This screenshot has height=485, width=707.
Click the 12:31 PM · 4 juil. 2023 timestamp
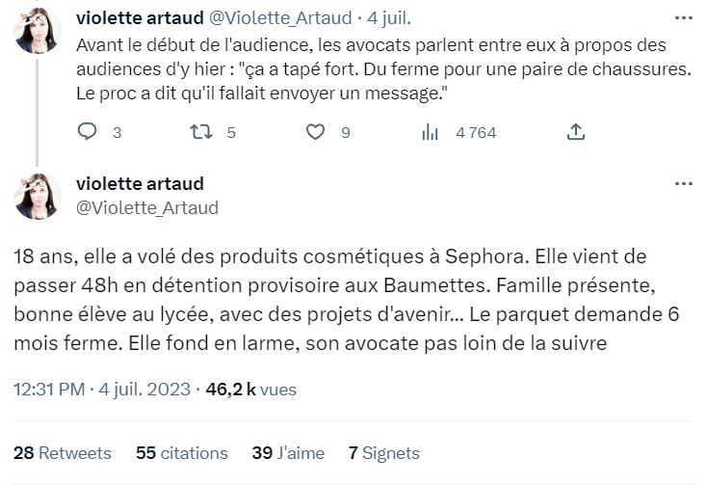point(102,390)
